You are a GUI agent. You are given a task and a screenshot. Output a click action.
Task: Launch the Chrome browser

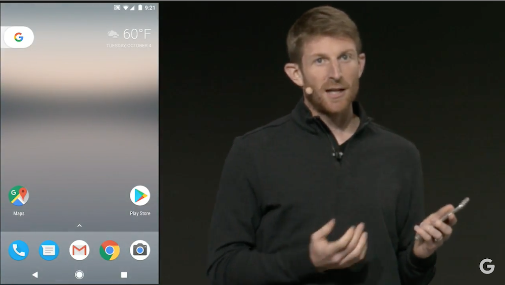(110, 250)
